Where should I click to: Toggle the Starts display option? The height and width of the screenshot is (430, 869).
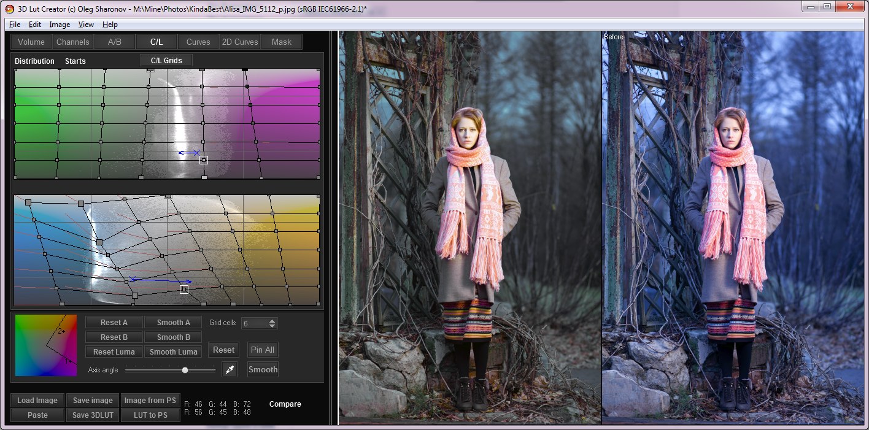(75, 61)
